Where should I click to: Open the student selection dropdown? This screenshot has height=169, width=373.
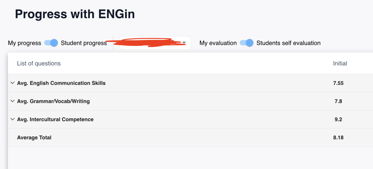(155, 43)
